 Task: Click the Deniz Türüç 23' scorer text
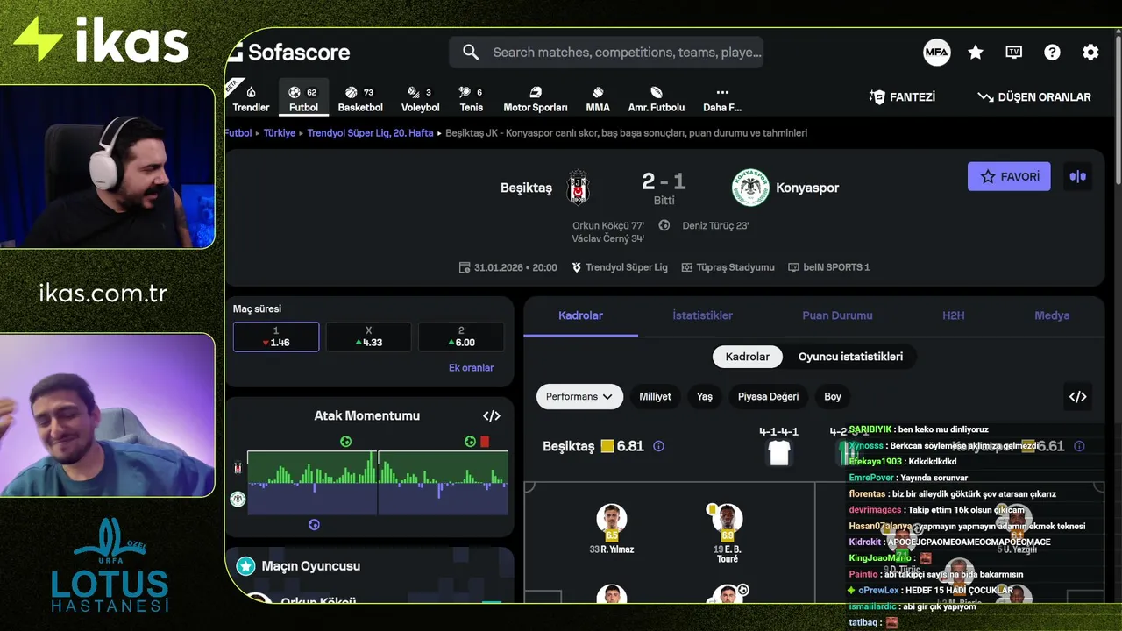pyautogui.click(x=715, y=225)
